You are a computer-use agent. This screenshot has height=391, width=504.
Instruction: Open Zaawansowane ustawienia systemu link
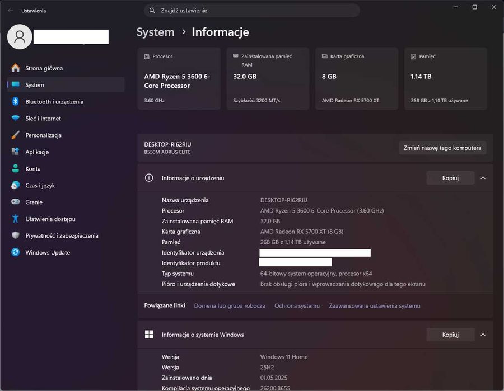point(375,305)
